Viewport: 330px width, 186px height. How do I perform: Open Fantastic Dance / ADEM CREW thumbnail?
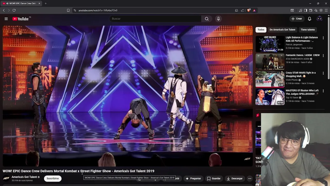pos(270,61)
